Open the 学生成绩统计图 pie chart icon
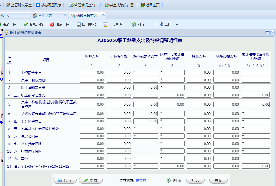 (107, 5)
